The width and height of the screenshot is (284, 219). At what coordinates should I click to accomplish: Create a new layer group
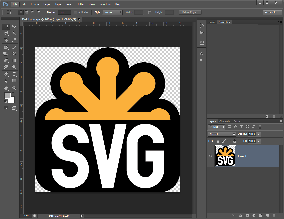pyautogui.click(x=261, y=215)
